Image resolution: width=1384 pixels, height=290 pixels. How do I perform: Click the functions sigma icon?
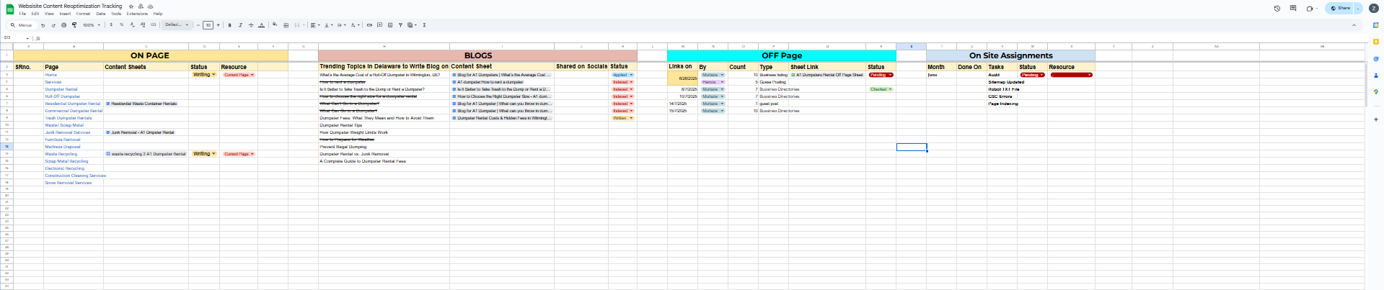pyautogui.click(x=424, y=25)
